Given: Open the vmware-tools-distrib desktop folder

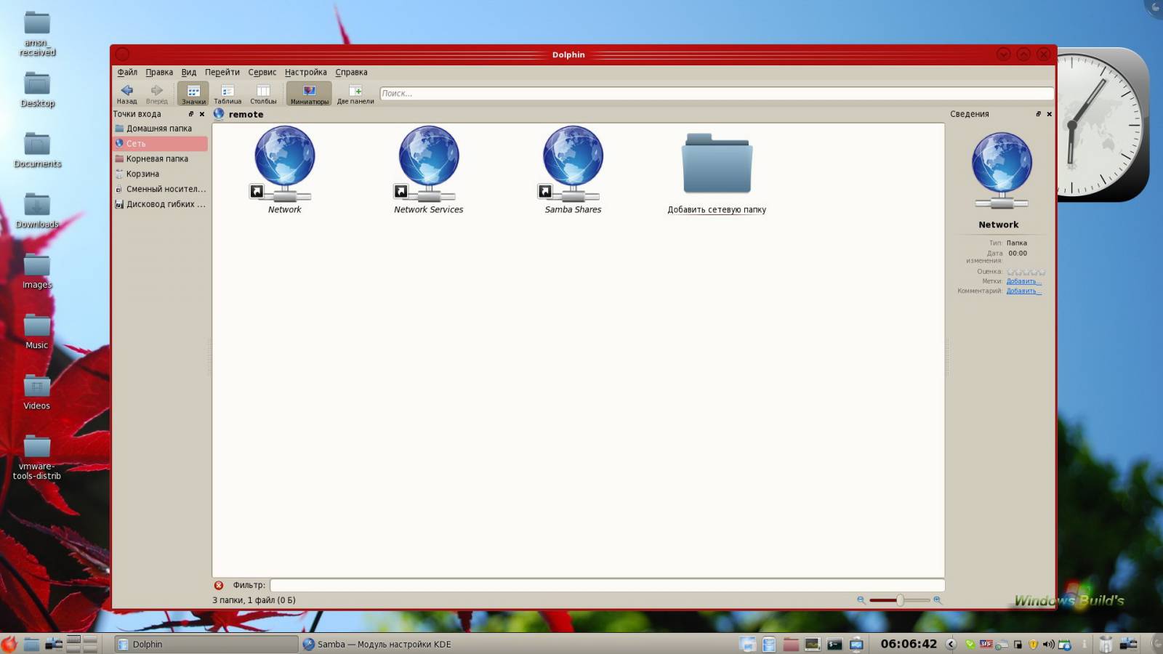Looking at the screenshot, I should point(37,457).
